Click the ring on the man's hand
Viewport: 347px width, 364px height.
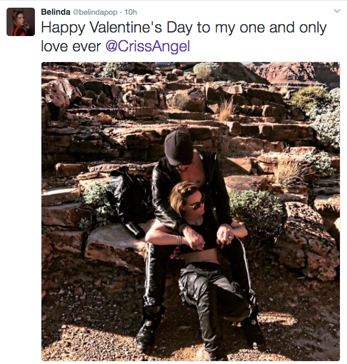click(229, 237)
